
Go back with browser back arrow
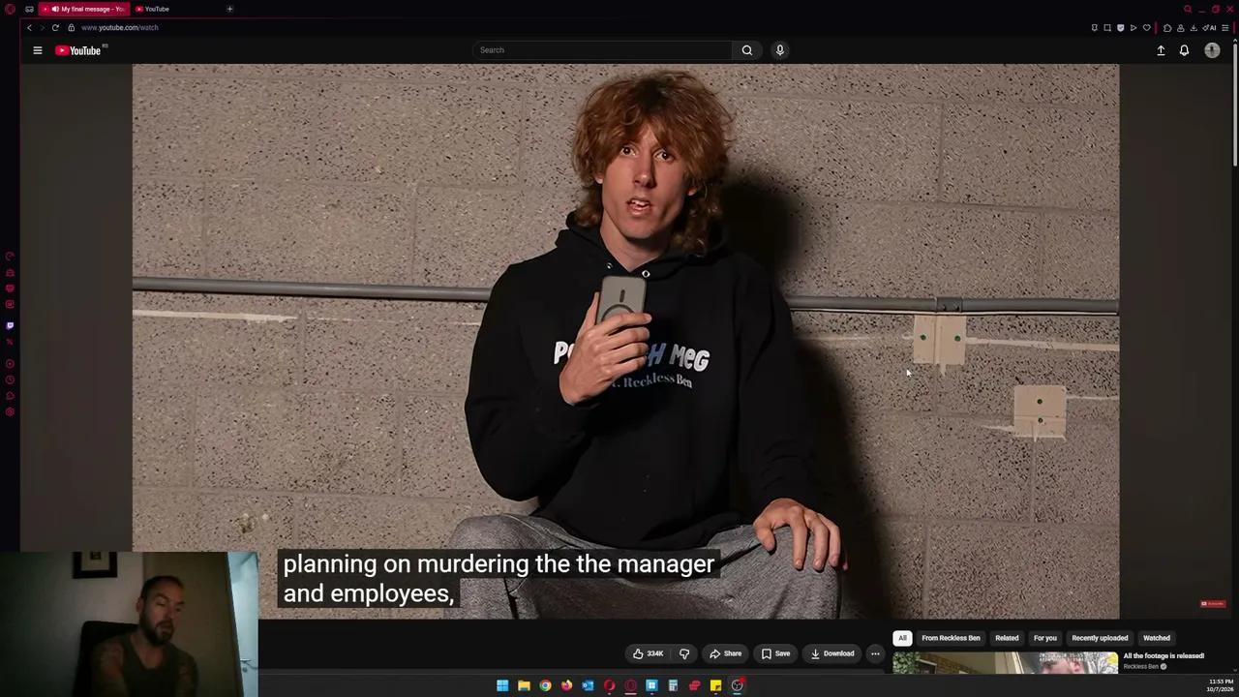pos(29,27)
